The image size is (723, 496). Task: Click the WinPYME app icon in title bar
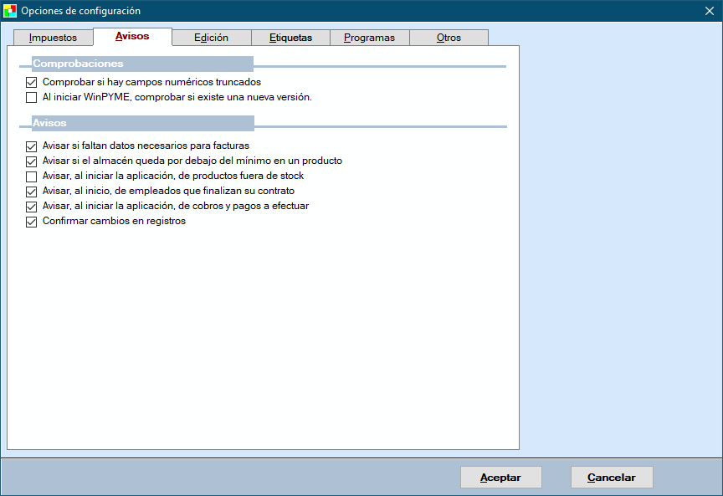pyautogui.click(x=10, y=11)
